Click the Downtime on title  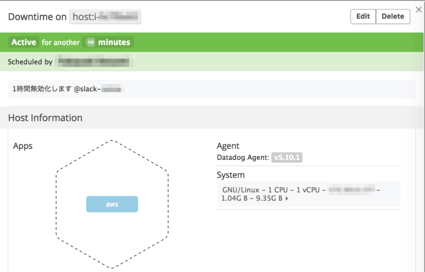pos(37,17)
